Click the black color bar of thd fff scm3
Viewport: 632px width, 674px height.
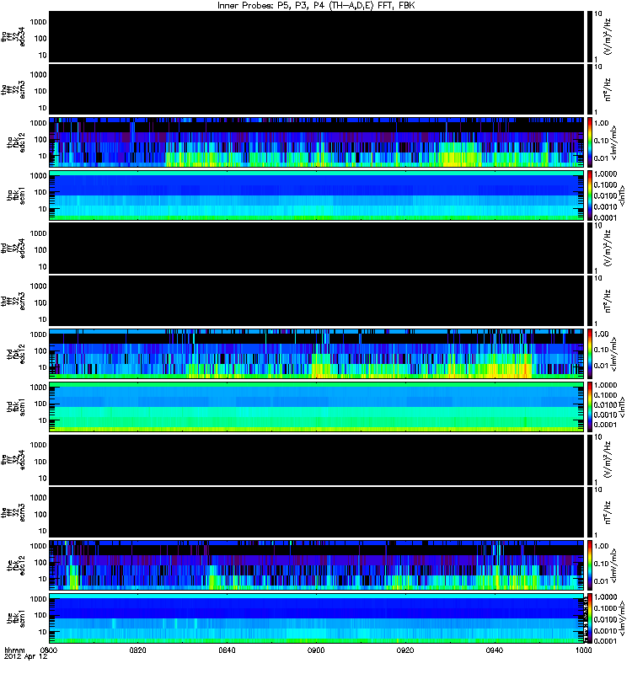590,301
